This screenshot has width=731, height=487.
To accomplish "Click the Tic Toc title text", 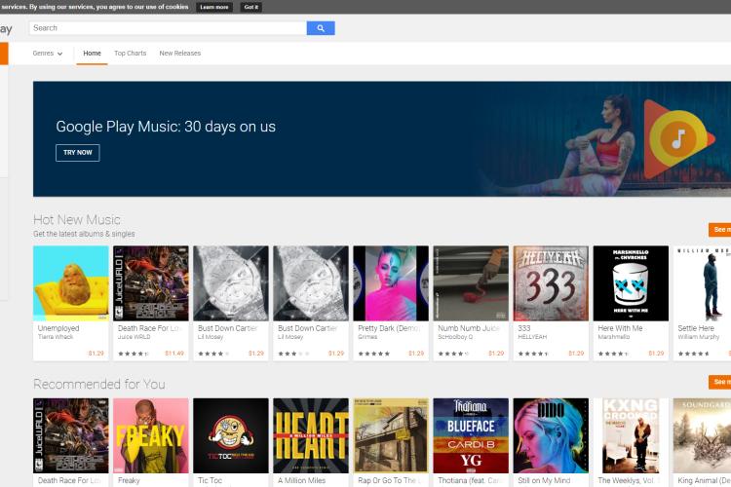I will [210, 480].
